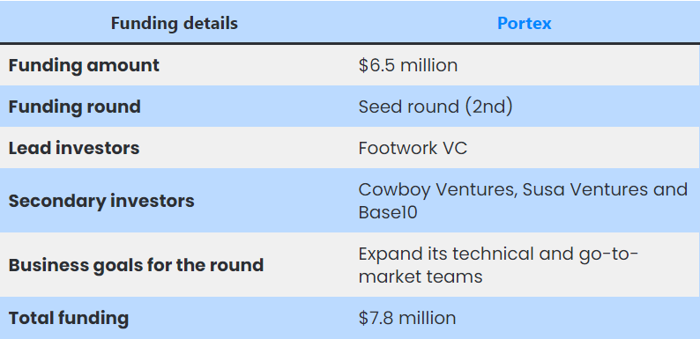Click the Expand its technical teams text

coord(499,254)
